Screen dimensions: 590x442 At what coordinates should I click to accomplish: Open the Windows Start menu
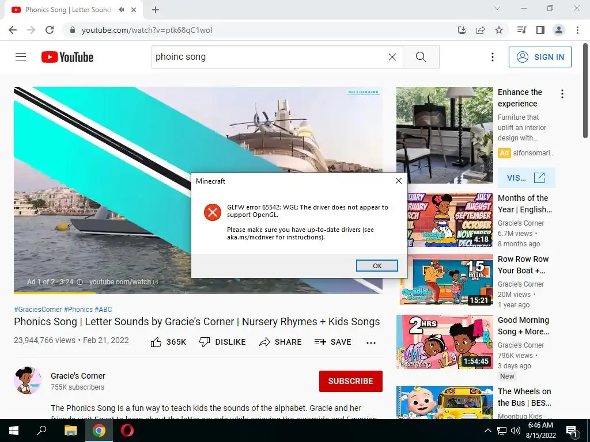(14, 430)
